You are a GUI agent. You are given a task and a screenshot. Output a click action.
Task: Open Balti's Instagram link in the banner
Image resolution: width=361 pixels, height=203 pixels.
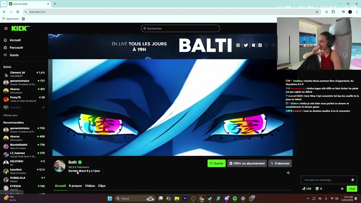coord(238,45)
